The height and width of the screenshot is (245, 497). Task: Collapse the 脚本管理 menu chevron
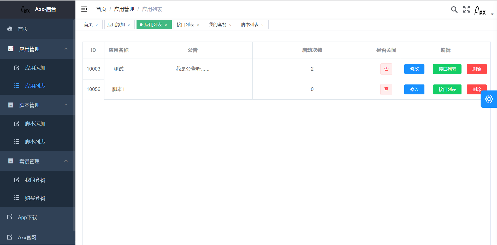tap(66, 105)
